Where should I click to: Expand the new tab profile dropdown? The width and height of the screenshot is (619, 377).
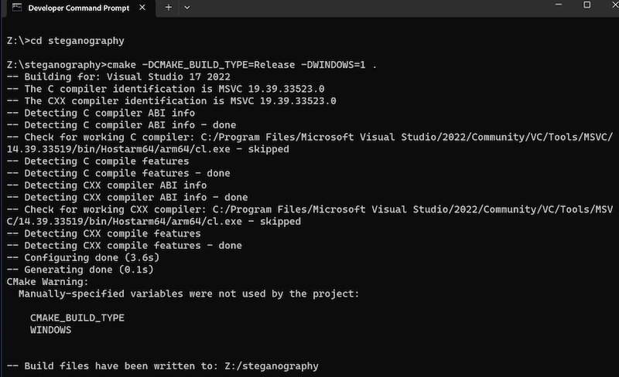[x=187, y=8]
